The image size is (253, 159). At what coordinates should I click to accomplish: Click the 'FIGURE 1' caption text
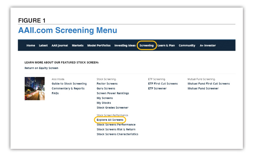(x=32, y=21)
